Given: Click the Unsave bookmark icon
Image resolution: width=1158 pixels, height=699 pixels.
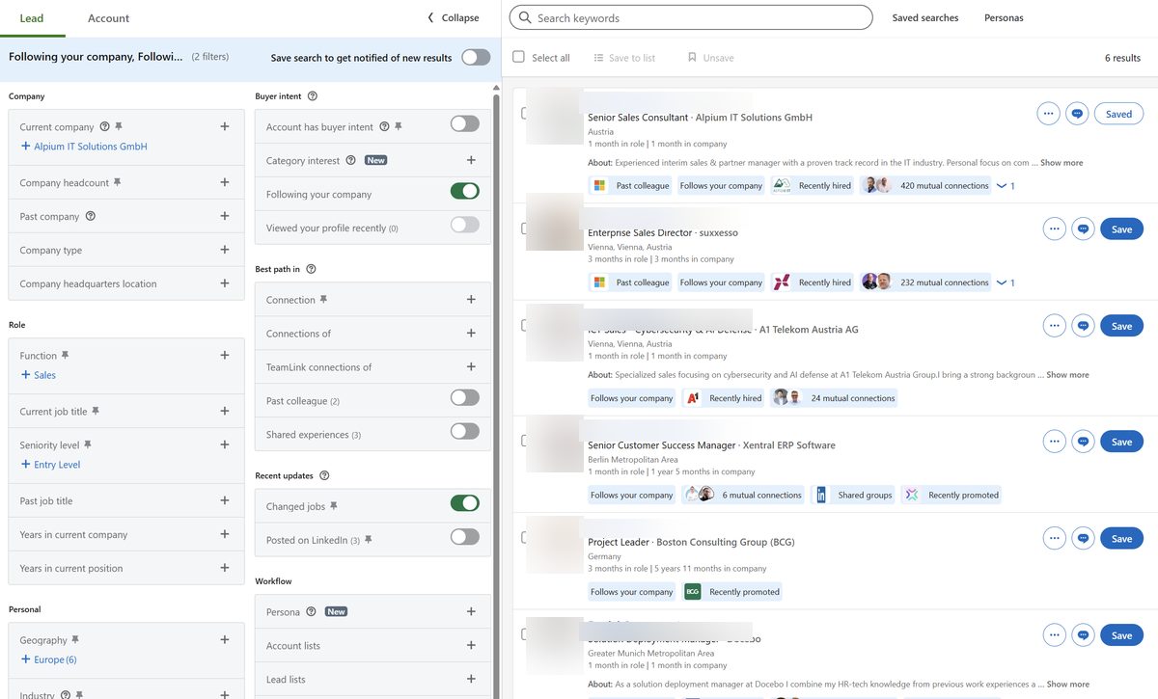Looking at the screenshot, I should 690,58.
